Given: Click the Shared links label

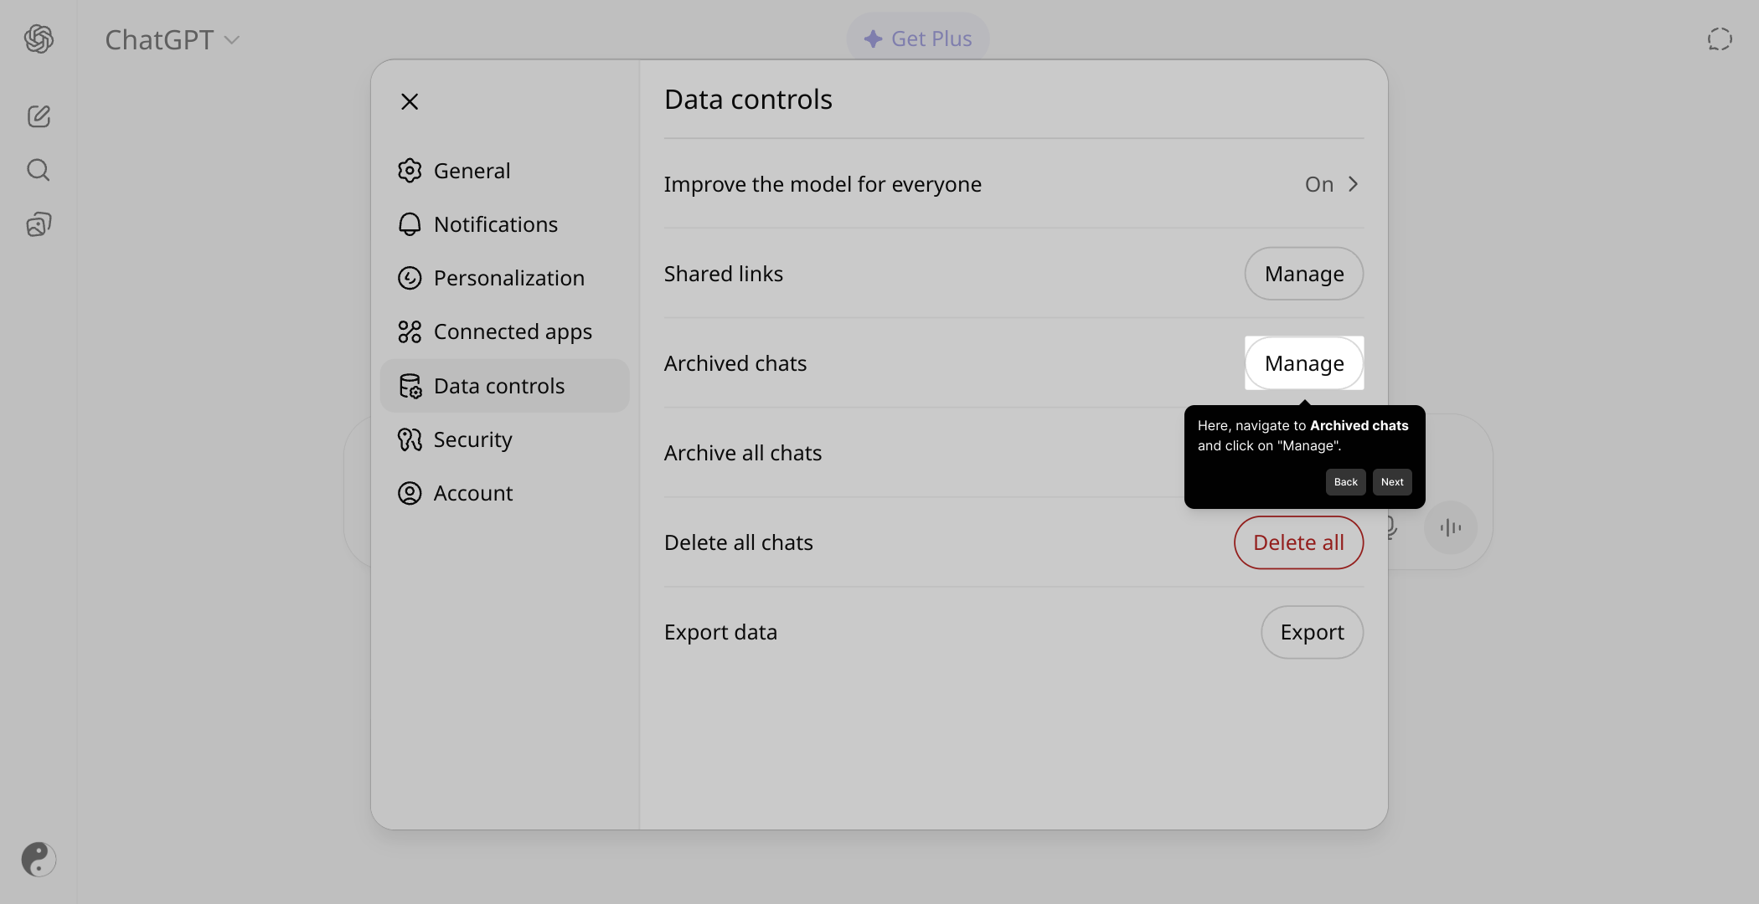Looking at the screenshot, I should [724, 274].
